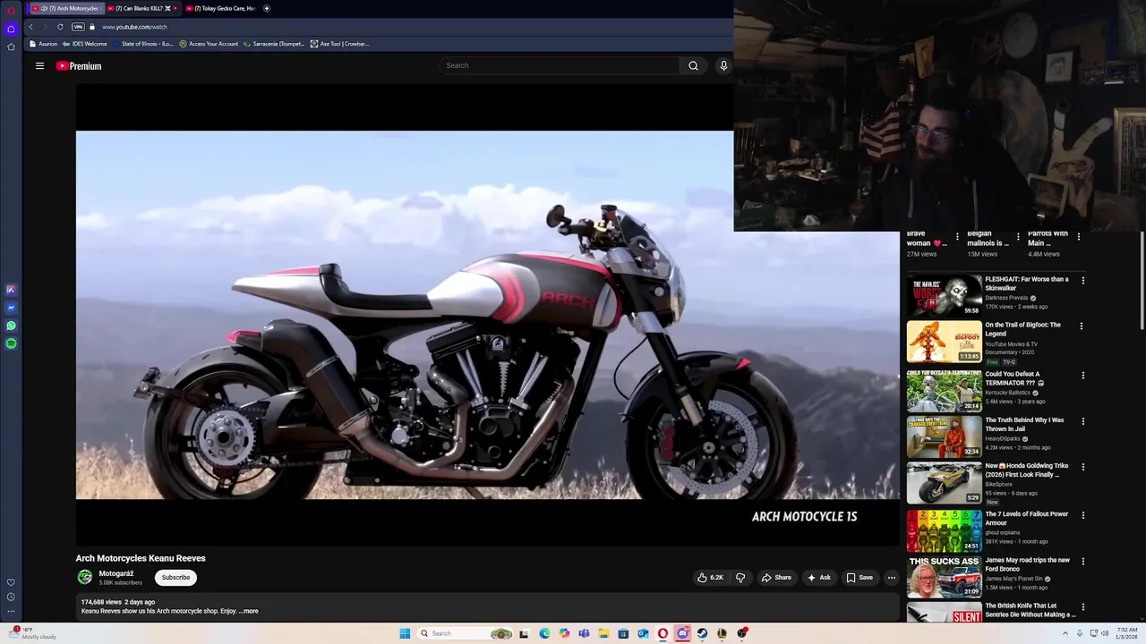Open Microsoft Edge from taskbar
1146x644 pixels.
tap(544, 633)
